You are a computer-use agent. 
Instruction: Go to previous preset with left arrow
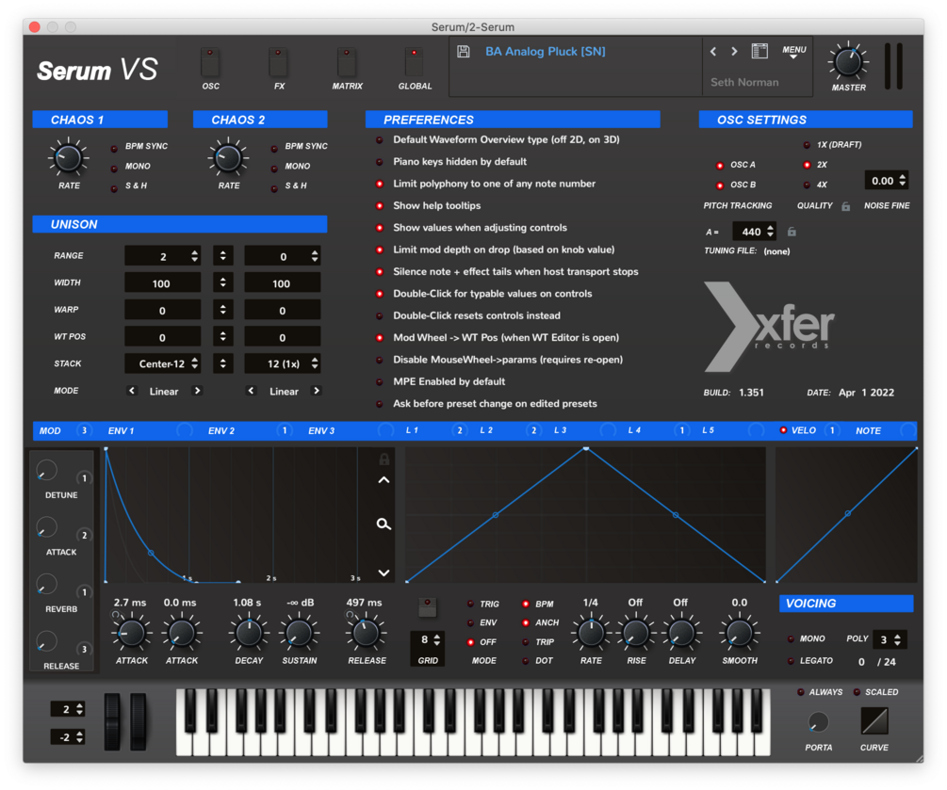(713, 51)
